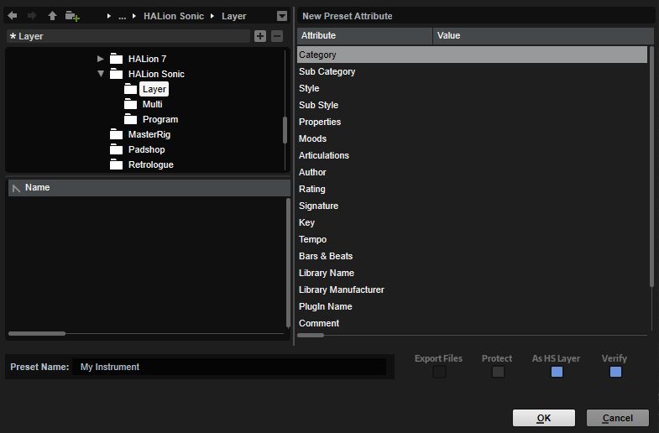659x433 pixels.
Task: Sort file list by Name column
Action: click(149, 188)
